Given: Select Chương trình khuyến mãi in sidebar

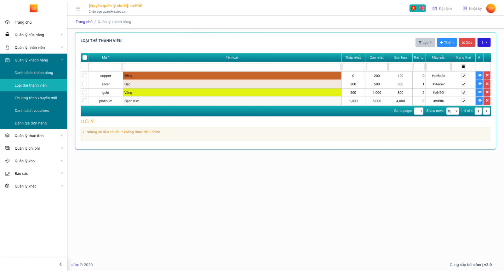Looking at the screenshot, I should [36, 98].
